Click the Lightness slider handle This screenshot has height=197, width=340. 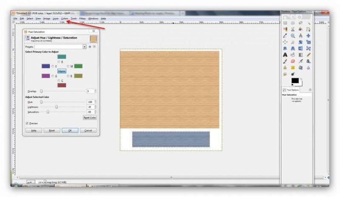tap(56, 107)
